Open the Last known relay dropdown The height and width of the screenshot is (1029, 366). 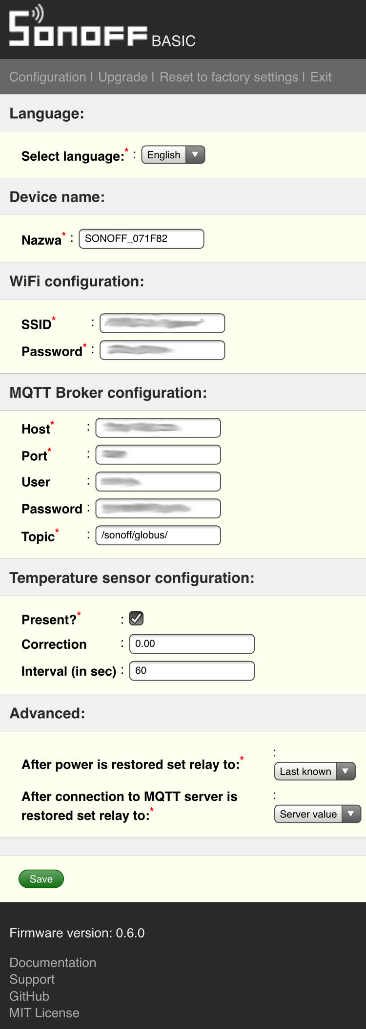[x=315, y=772]
